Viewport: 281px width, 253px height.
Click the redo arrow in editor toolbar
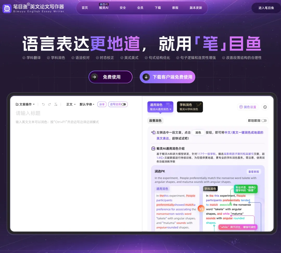tap(49, 104)
